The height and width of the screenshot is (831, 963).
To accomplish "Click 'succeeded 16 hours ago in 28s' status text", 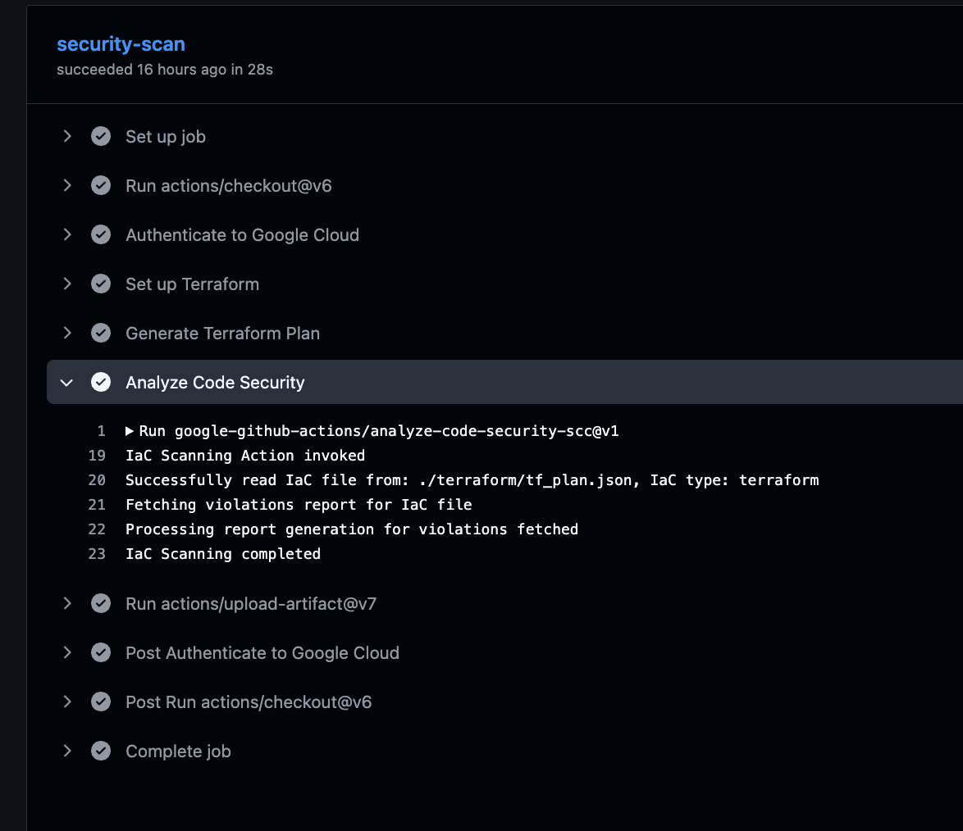I will pyautogui.click(x=165, y=70).
